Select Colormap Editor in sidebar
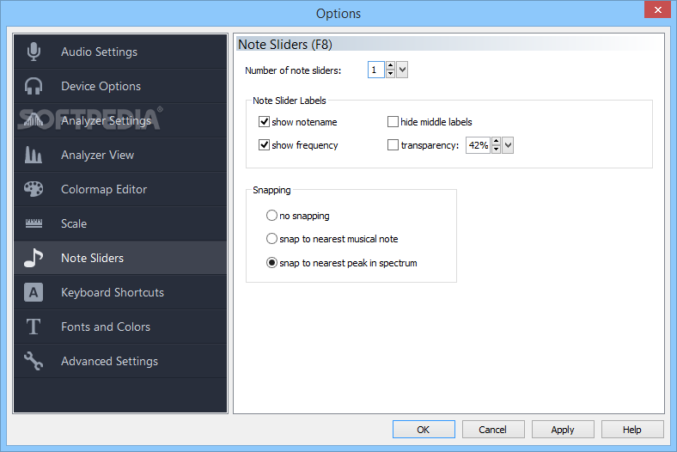Image resolution: width=677 pixels, height=452 pixels. (120, 189)
